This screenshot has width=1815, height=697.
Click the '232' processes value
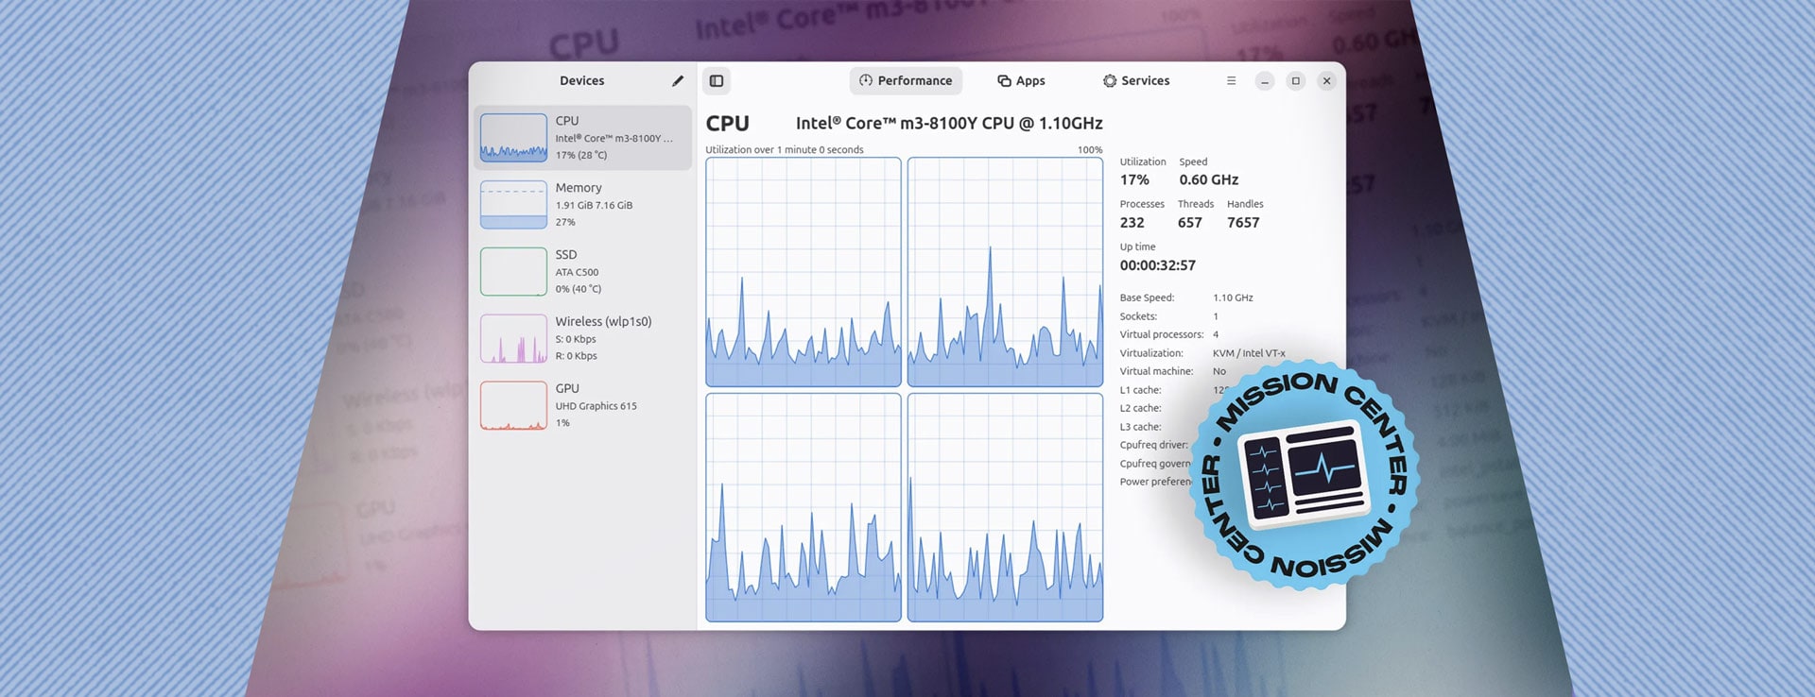click(x=1132, y=223)
